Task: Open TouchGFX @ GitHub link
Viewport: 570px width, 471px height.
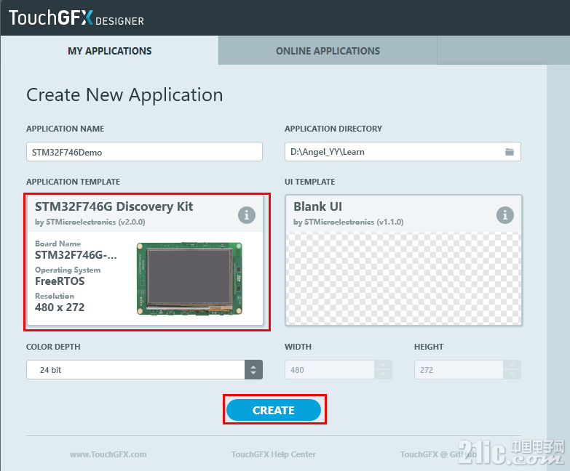Action: pyautogui.click(x=438, y=454)
